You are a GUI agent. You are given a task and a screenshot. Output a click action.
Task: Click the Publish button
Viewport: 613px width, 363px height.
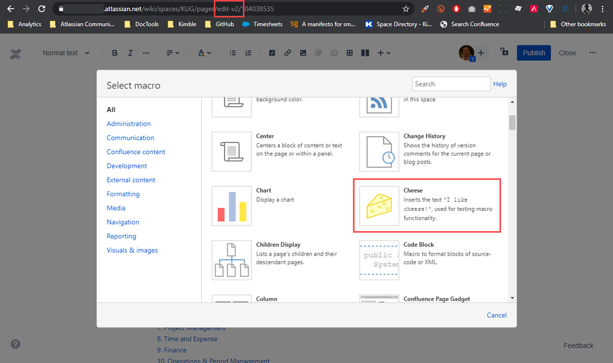coord(534,53)
